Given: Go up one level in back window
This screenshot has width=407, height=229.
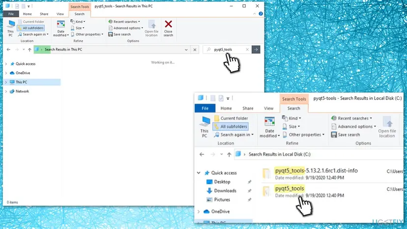Looking at the screenshot, I should 29,49.
